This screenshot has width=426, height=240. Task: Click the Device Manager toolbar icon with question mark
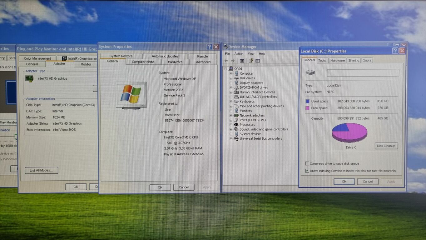coord(250,61)
